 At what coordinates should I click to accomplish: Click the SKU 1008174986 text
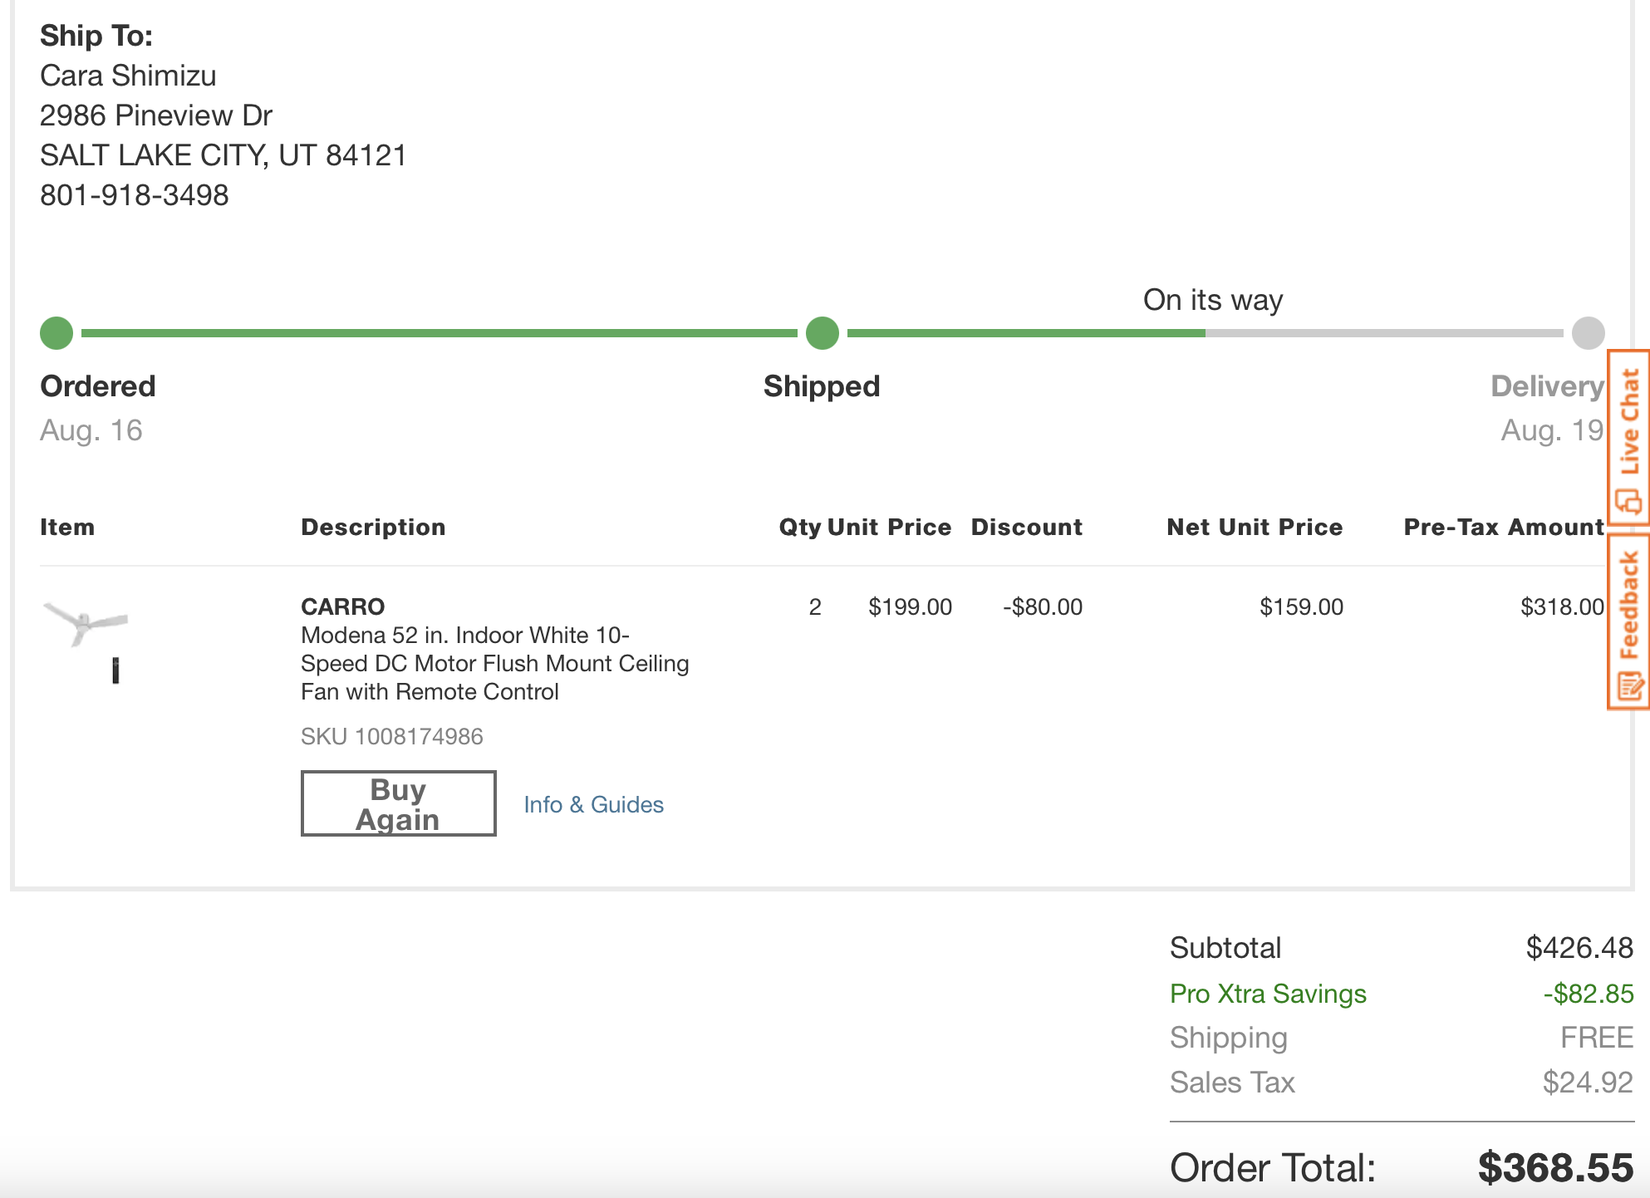click(391, 736)
